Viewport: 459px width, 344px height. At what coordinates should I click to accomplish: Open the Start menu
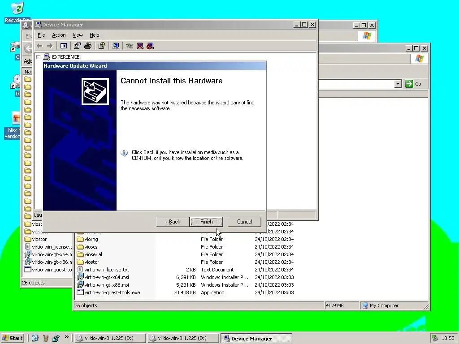tap(12, 339)
